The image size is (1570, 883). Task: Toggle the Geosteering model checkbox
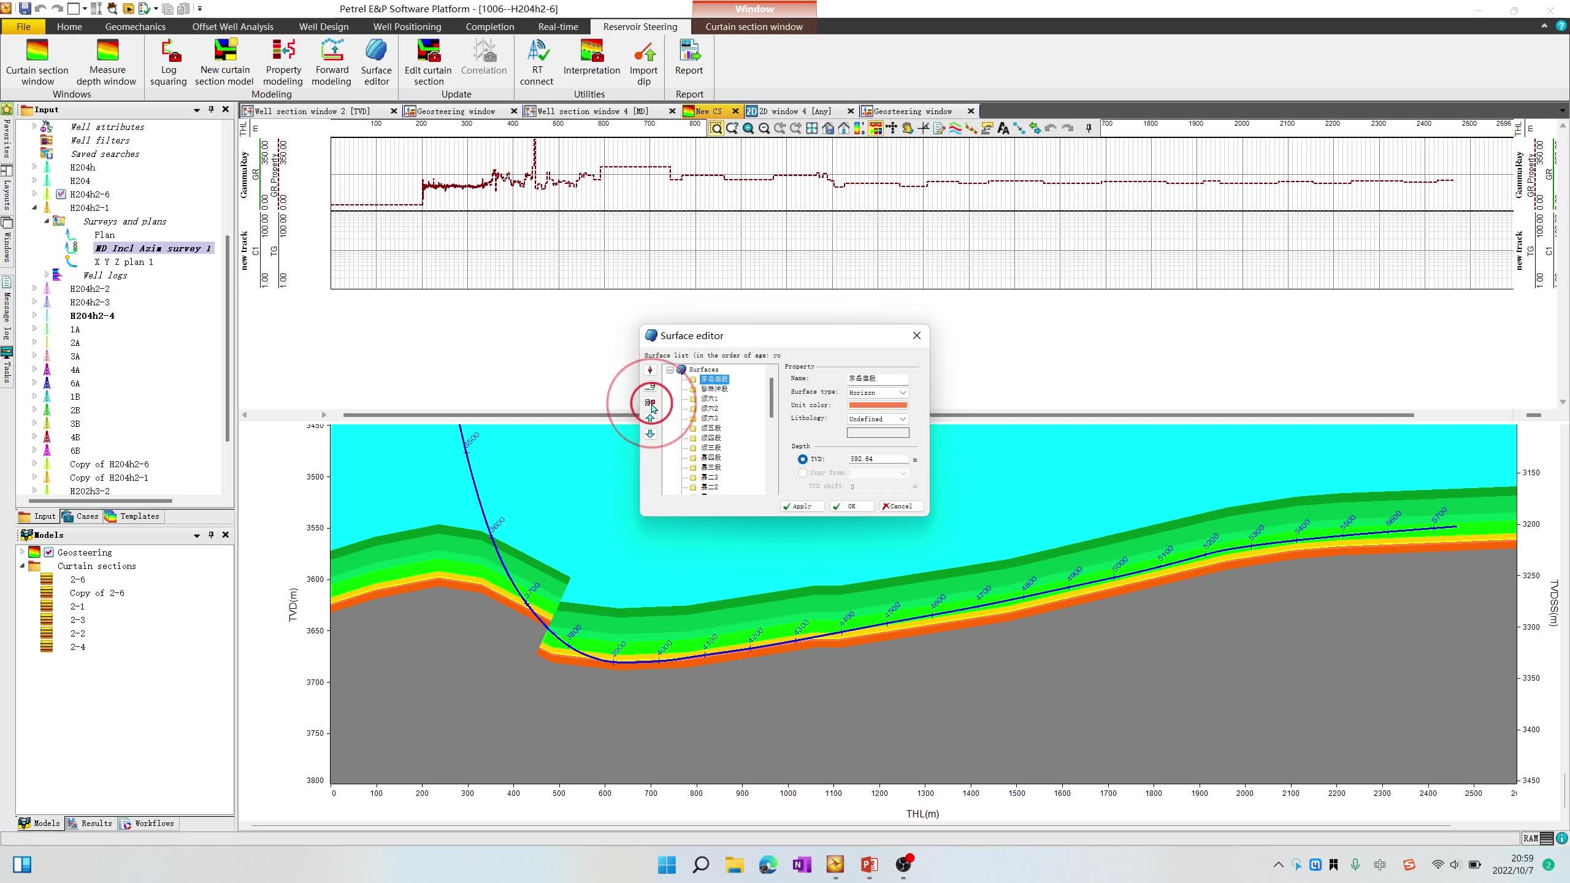coord(49,552)
